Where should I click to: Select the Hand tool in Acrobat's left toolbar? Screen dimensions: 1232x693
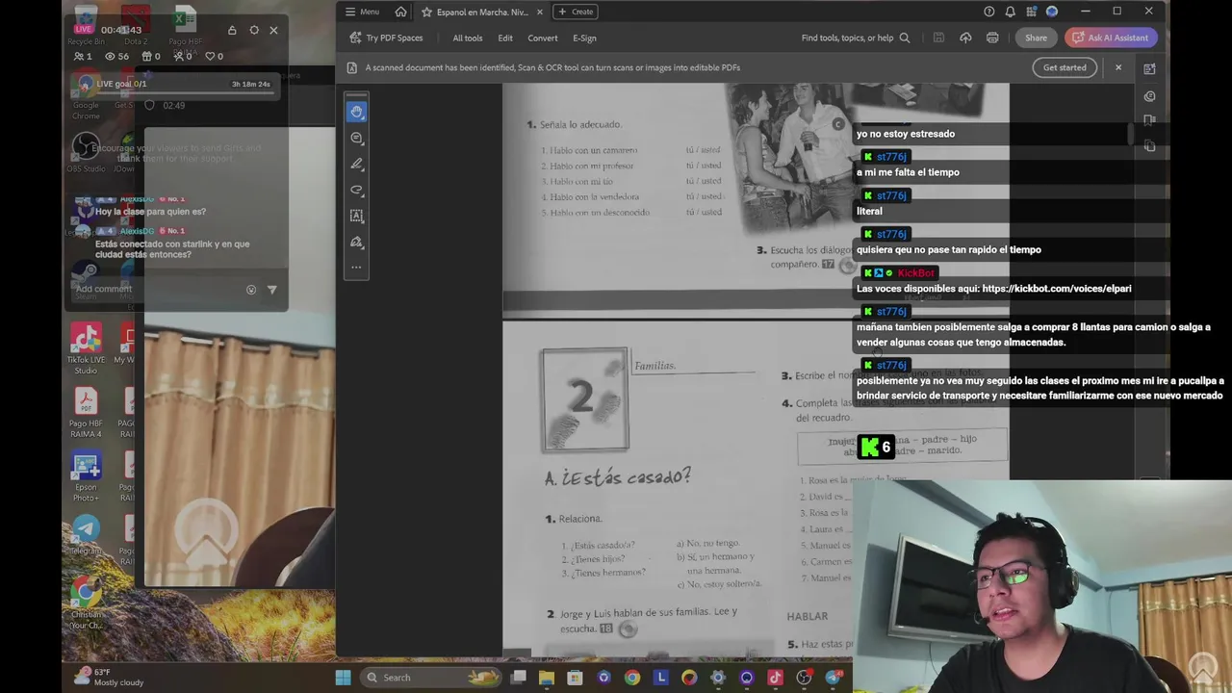pyautogui.click(x=356, y=112)
